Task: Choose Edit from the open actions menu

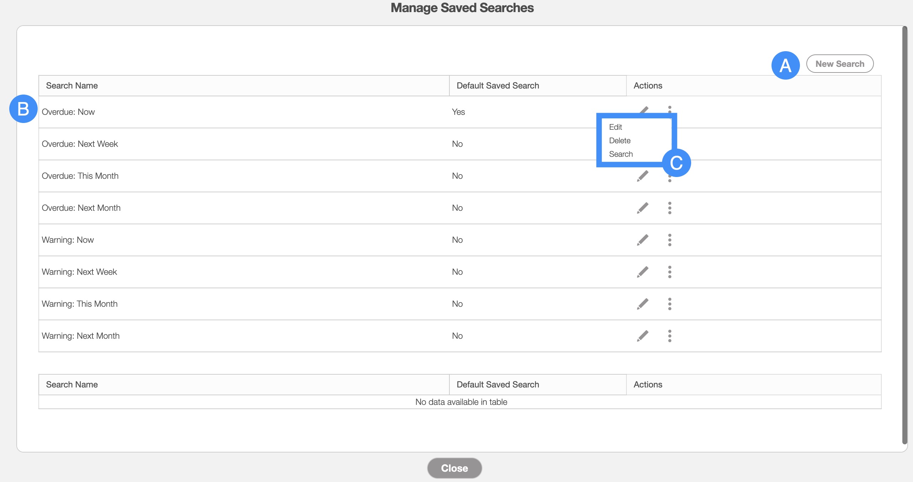Action: pos(615,127)
